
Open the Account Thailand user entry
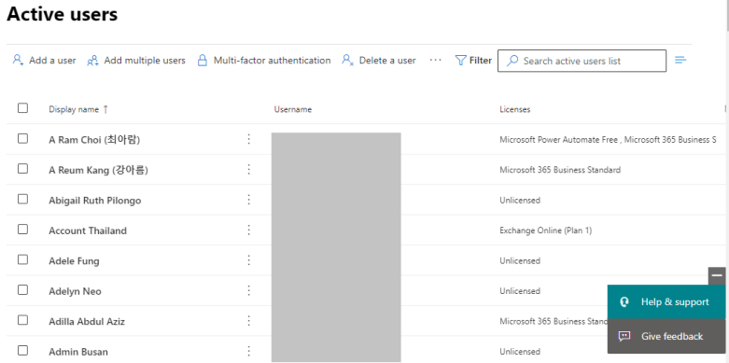coord(88,230)
